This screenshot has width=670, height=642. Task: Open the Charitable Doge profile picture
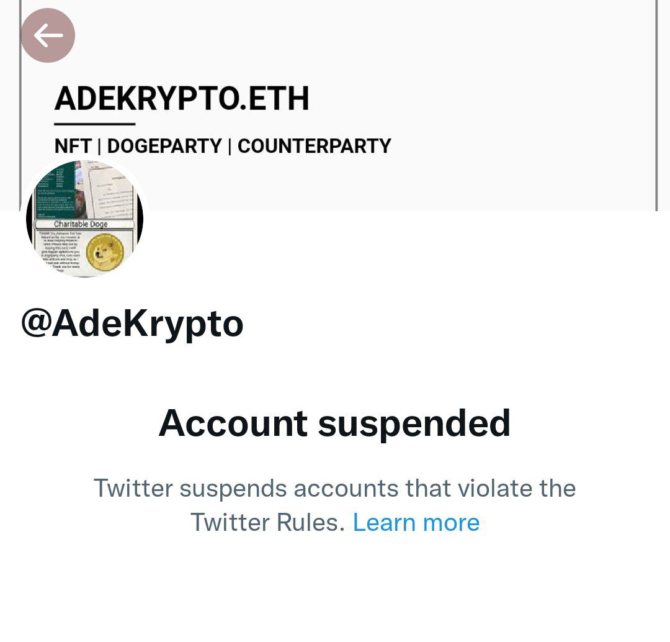tap(84, 218)
